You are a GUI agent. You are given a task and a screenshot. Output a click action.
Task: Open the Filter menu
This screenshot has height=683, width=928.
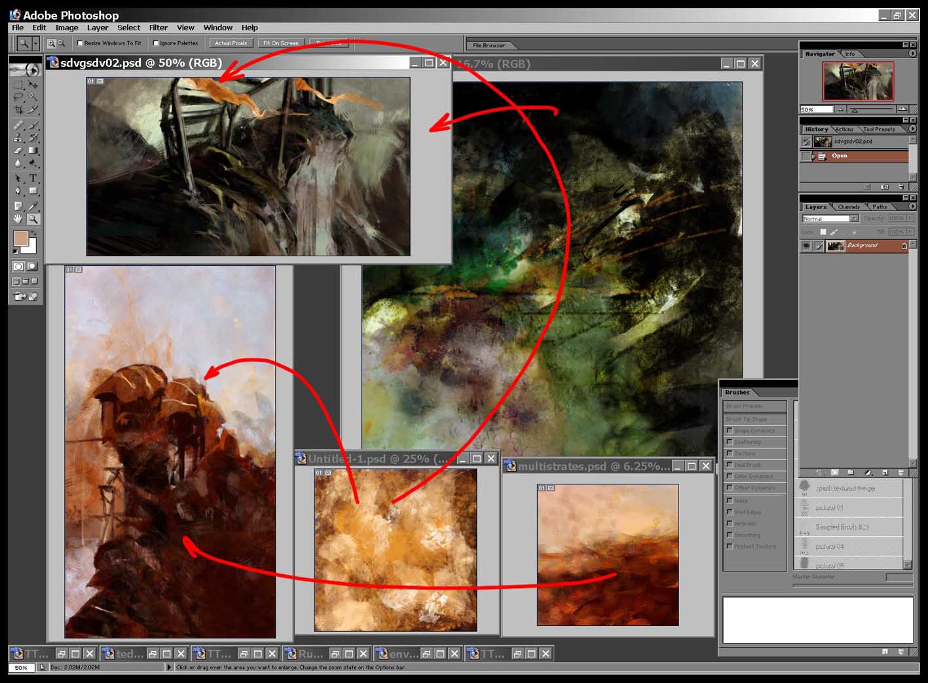tap(158, 28)
